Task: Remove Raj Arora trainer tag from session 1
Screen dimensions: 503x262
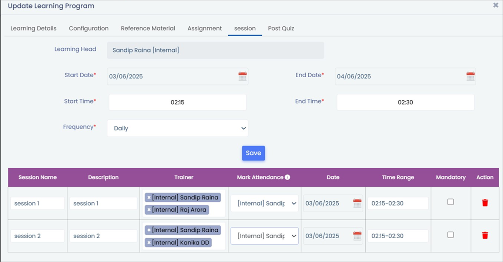Action: (x=149, y=210)
